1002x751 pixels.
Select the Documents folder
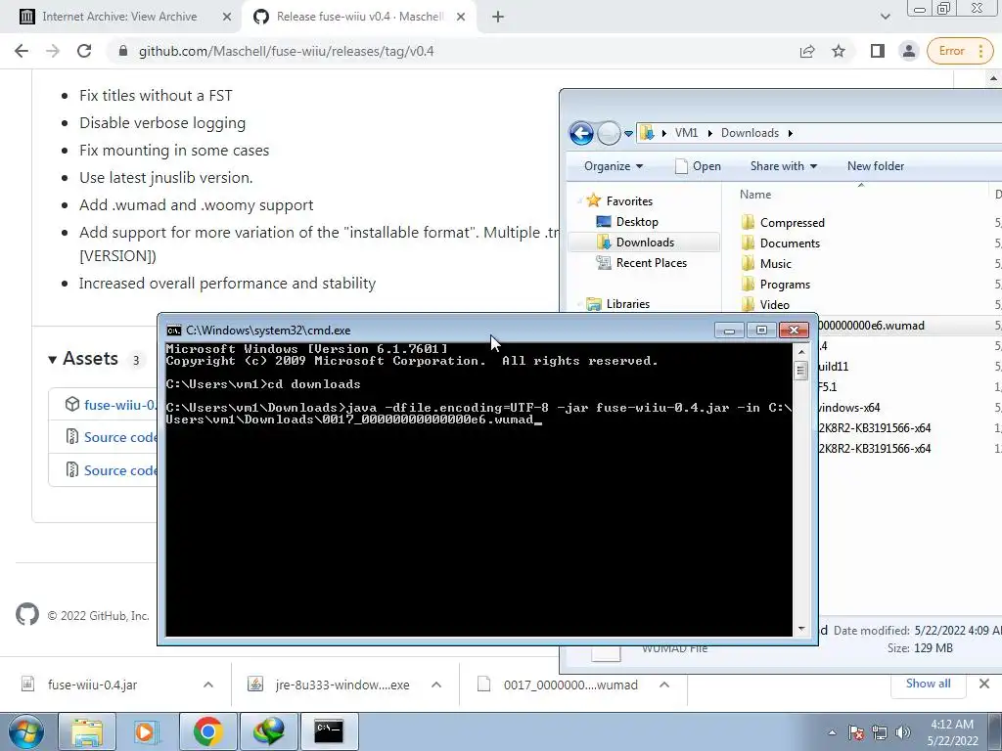(x=790, y=243)
